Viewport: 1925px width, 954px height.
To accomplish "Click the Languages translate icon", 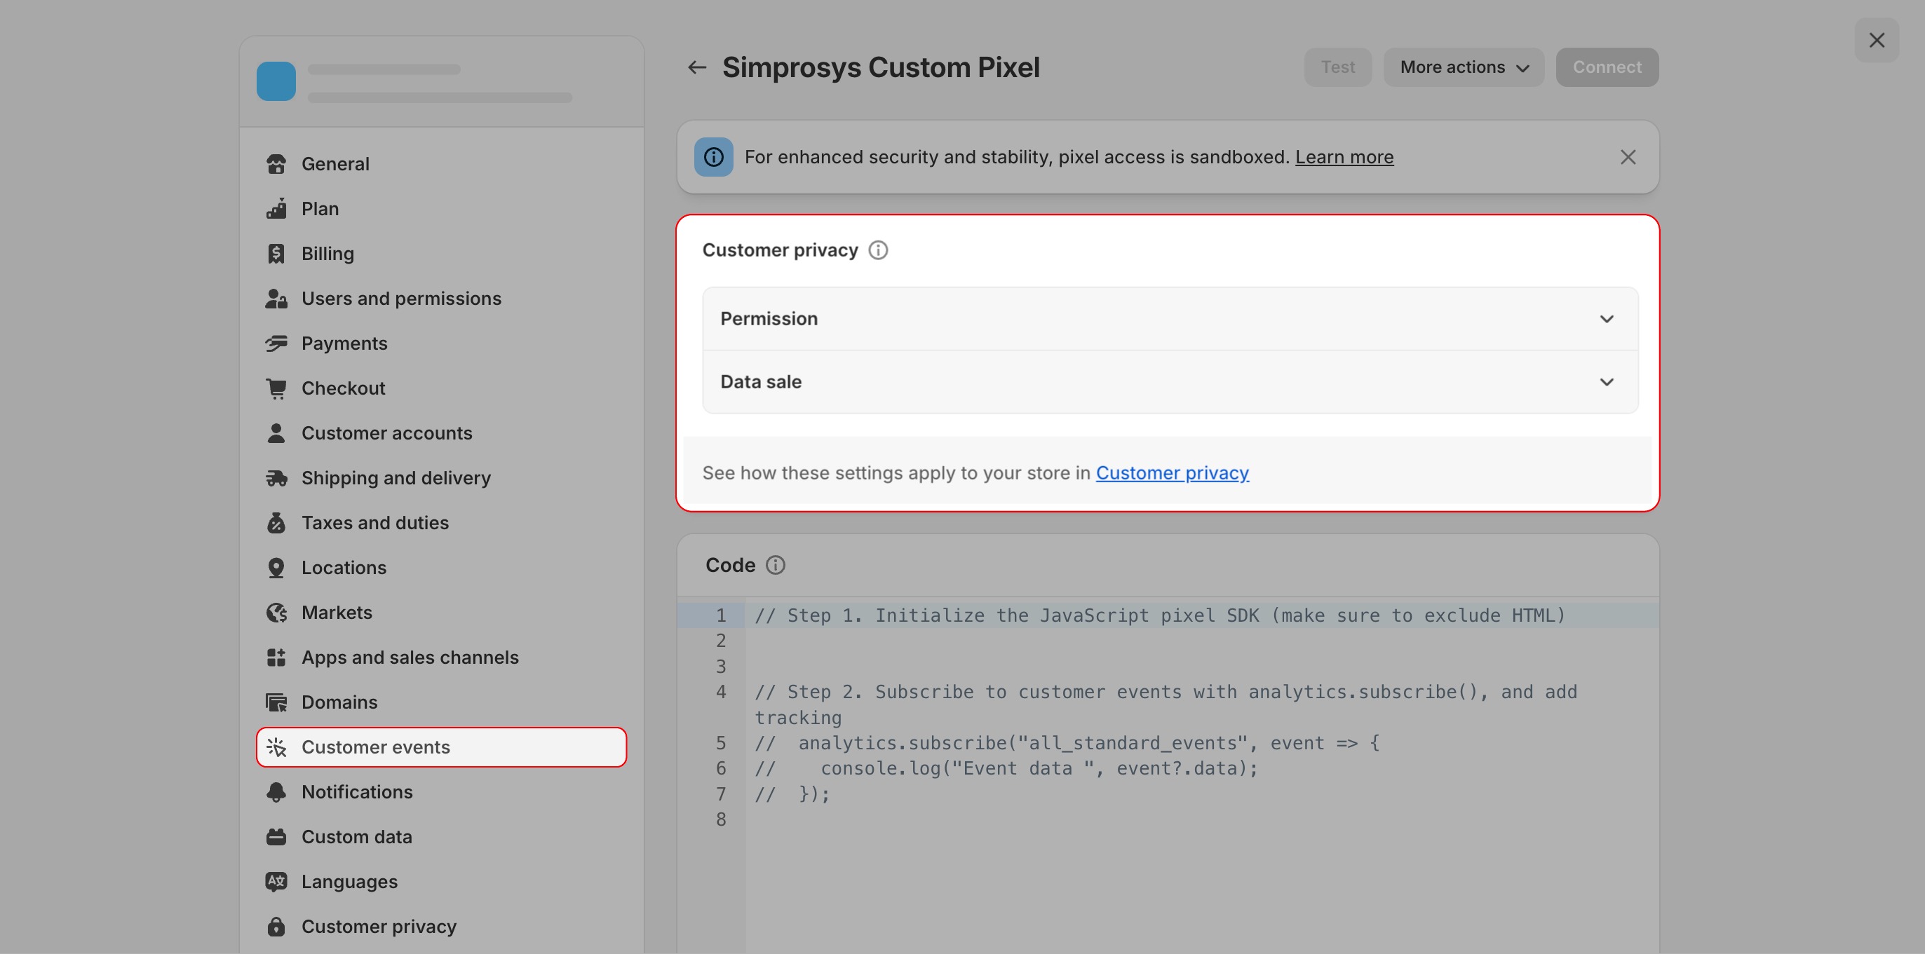I will coord(276,881).
